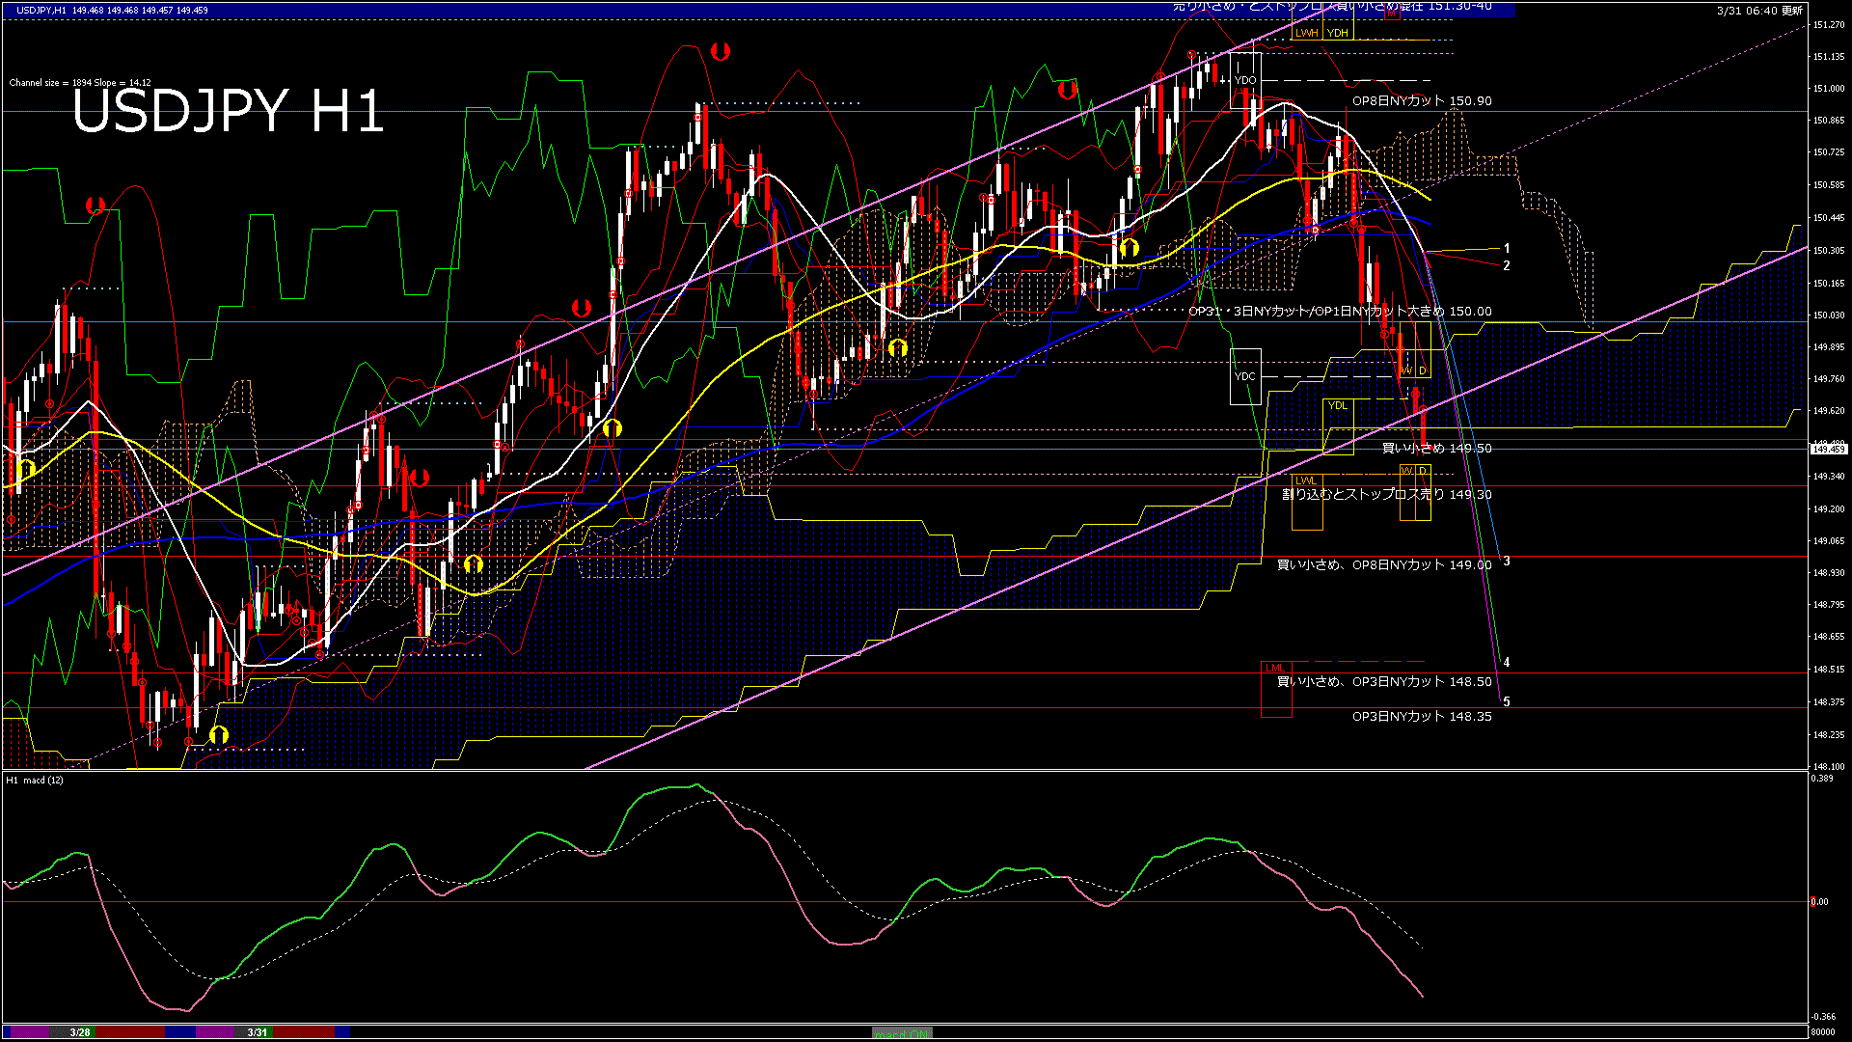The image size is (1852, 1042).
Task: Click projection line label 1
Action: coord(1507,249)
